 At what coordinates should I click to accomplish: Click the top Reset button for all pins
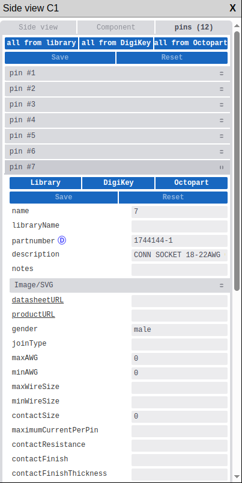[172, 58]
